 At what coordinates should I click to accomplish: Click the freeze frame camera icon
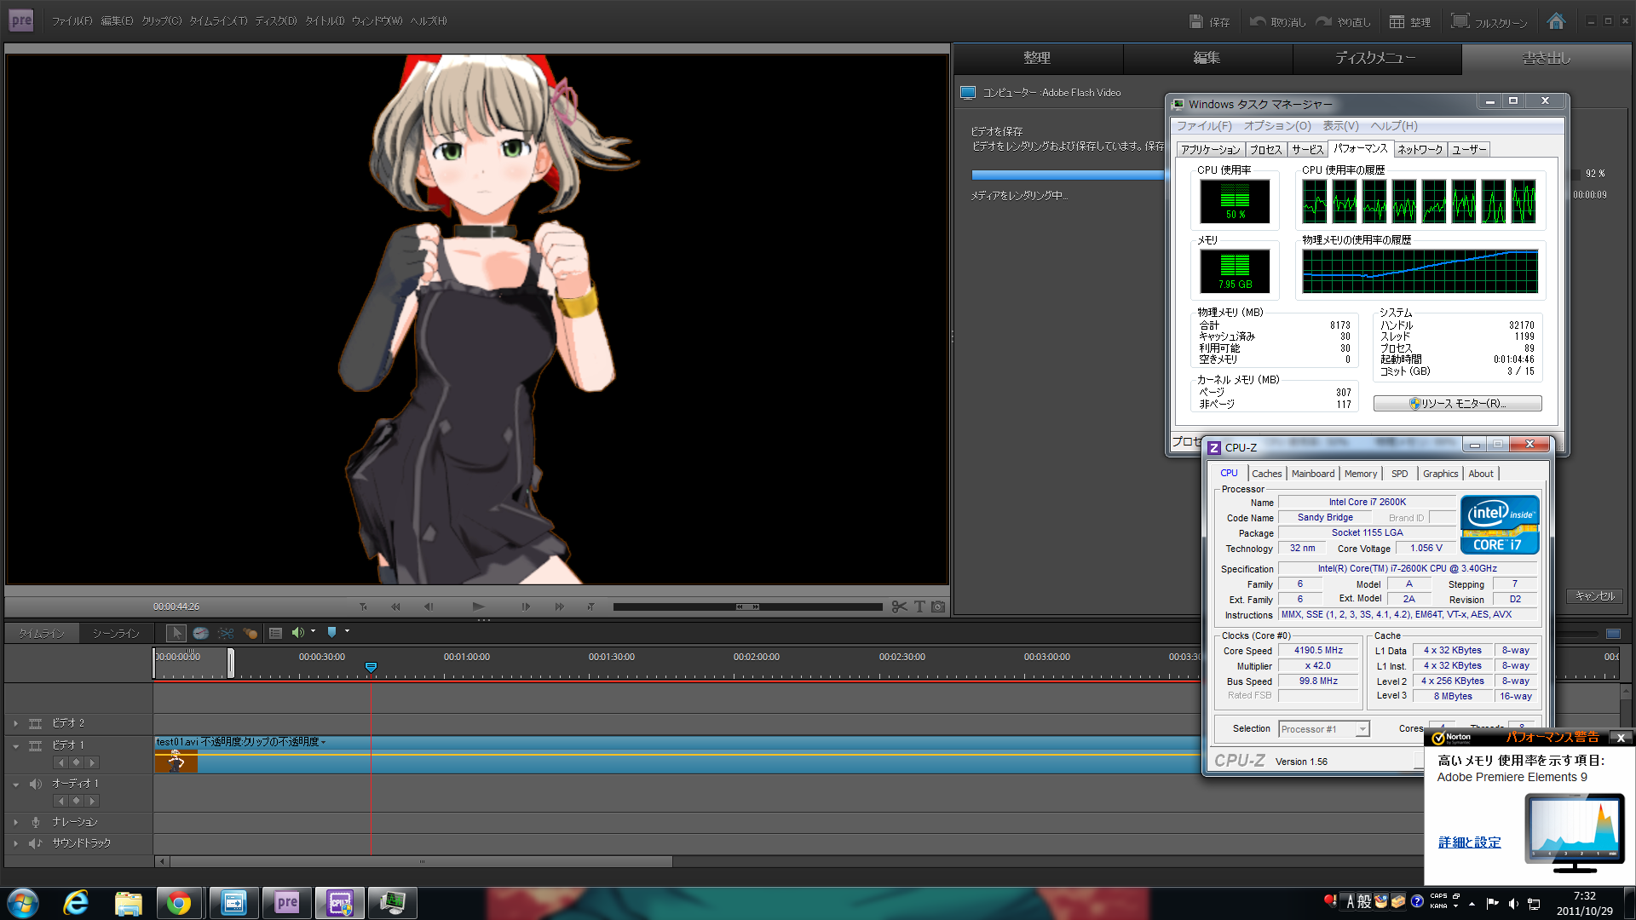(x=938, y=607)
